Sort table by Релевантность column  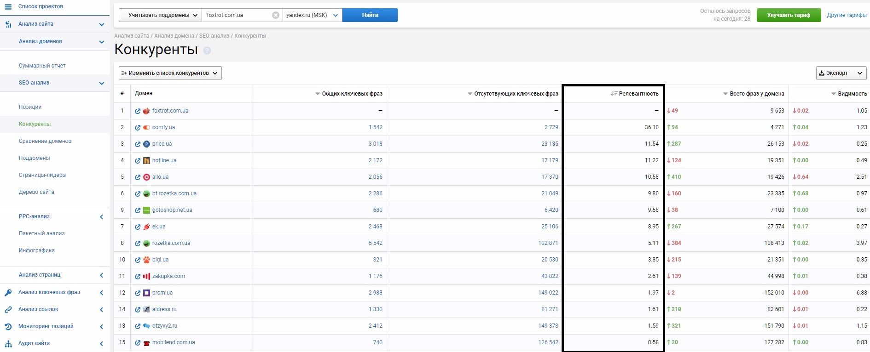tap(634, 94)
